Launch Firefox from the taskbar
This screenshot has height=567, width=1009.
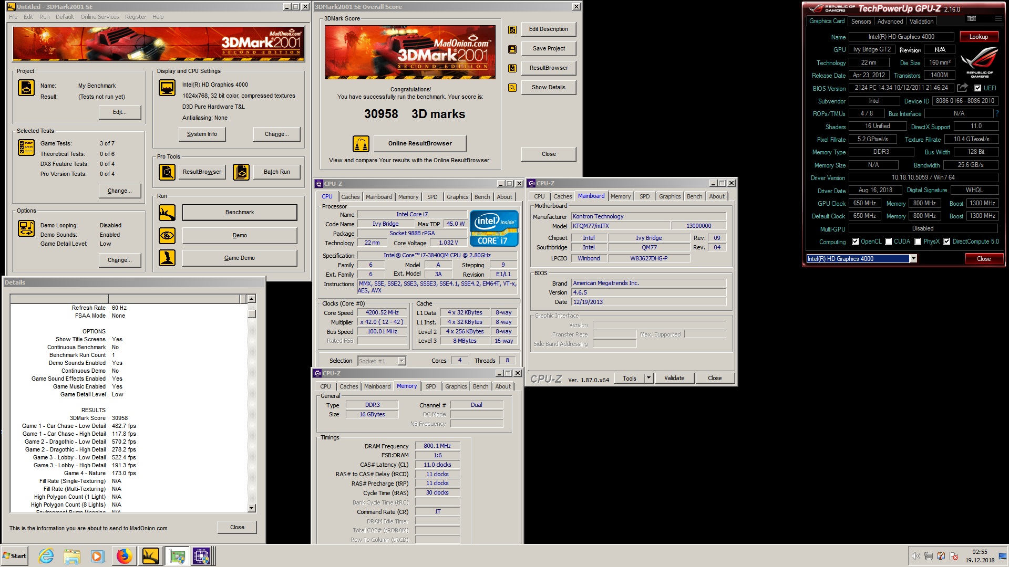[124, 556]
